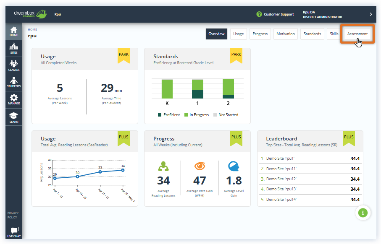Select the Sites icon in the sidebar

[x=13, y=49]
